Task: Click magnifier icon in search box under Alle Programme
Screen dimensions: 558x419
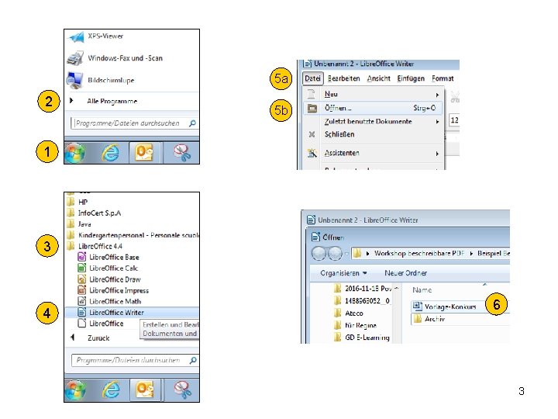Action: (x=192, y=123)
